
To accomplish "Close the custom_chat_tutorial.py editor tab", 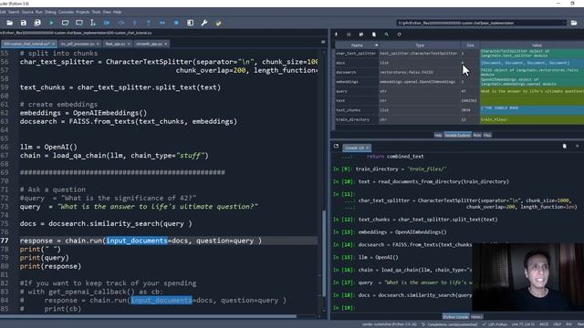I will coord(53,44).
